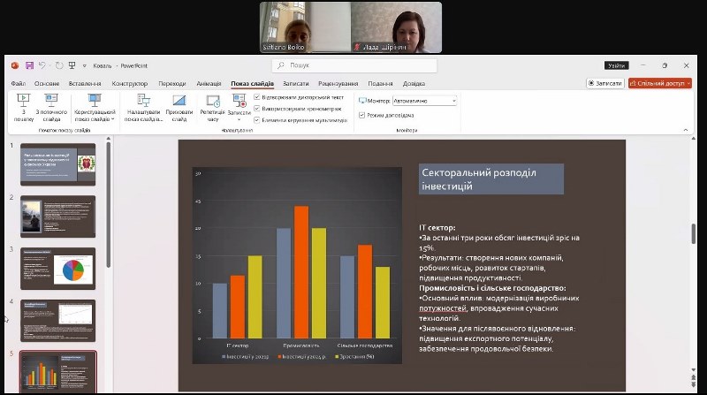Open the monitor selection dropdown

[x=453, y=101]
